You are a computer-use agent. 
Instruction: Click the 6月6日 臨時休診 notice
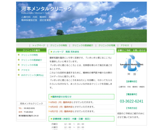tap(72, 102)
